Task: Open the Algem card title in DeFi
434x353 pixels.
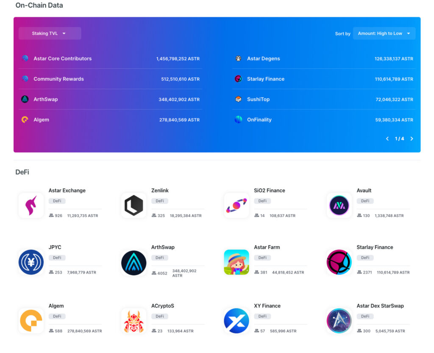Action: click(56, 306)
